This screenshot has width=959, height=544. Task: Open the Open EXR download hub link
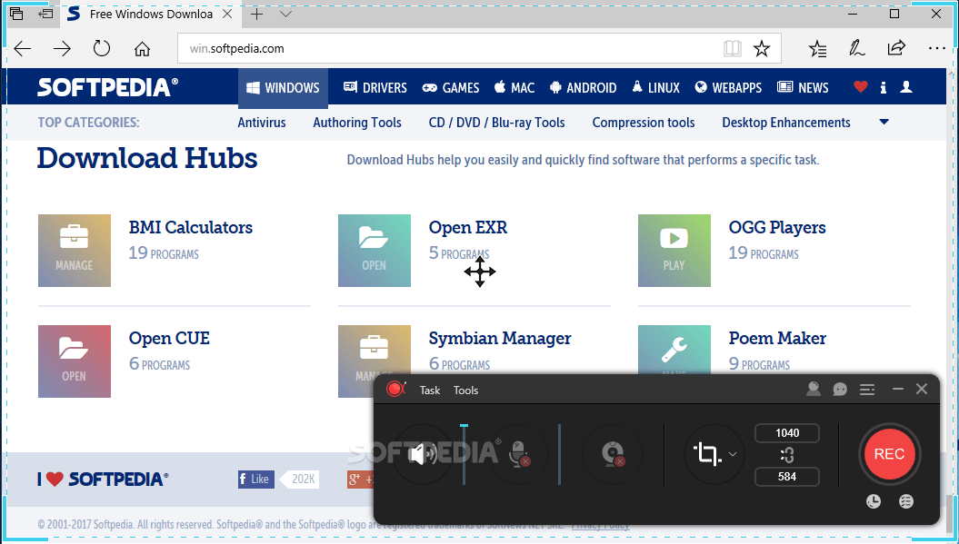[x=468, y=227]
